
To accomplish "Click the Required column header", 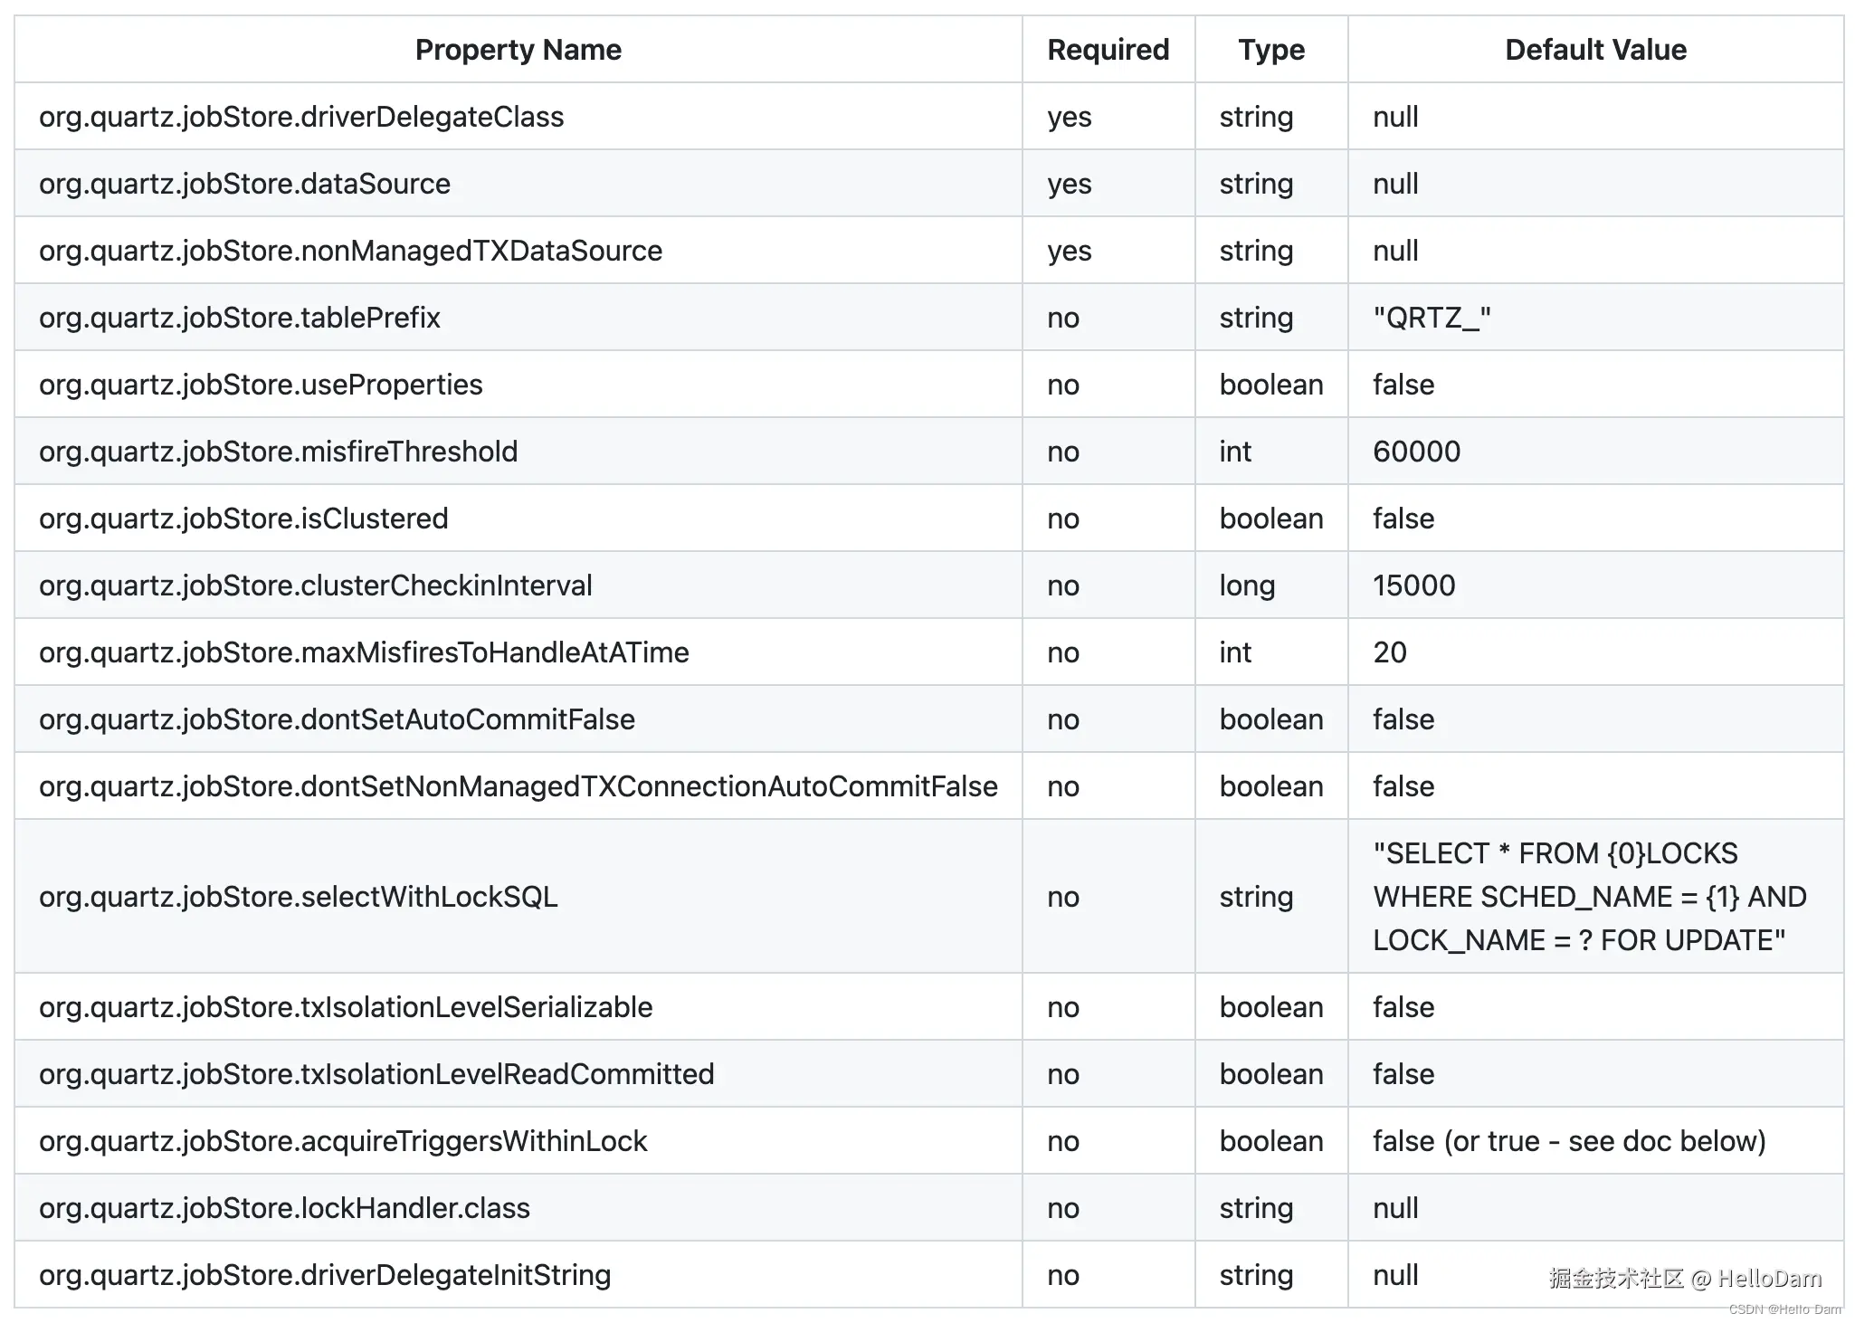I will [1108, 50].
